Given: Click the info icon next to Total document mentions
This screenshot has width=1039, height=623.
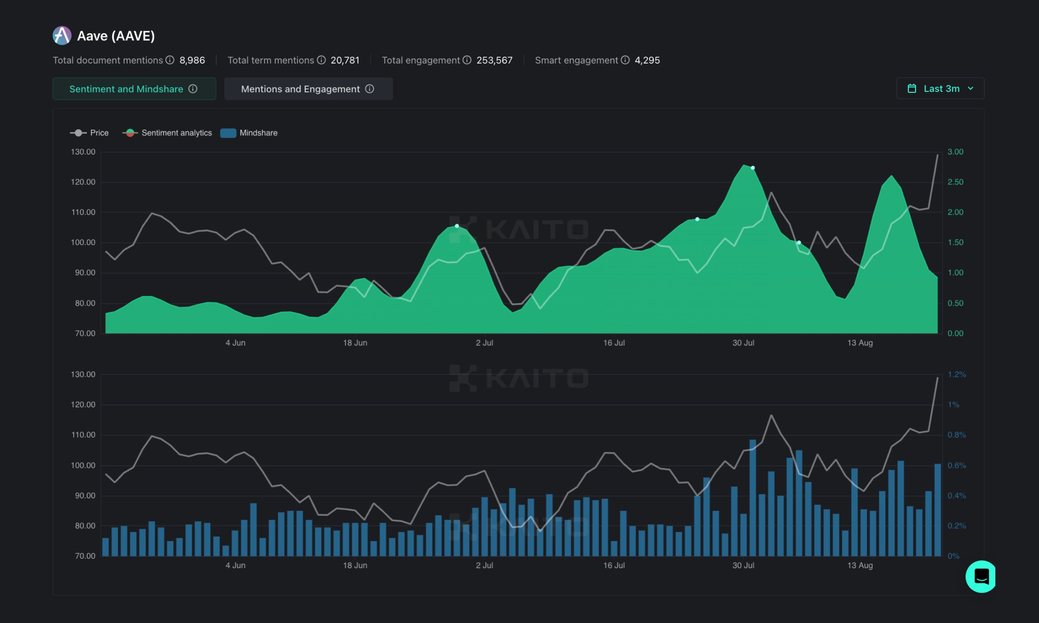Looking at the screenshot, I should (170, 60).
